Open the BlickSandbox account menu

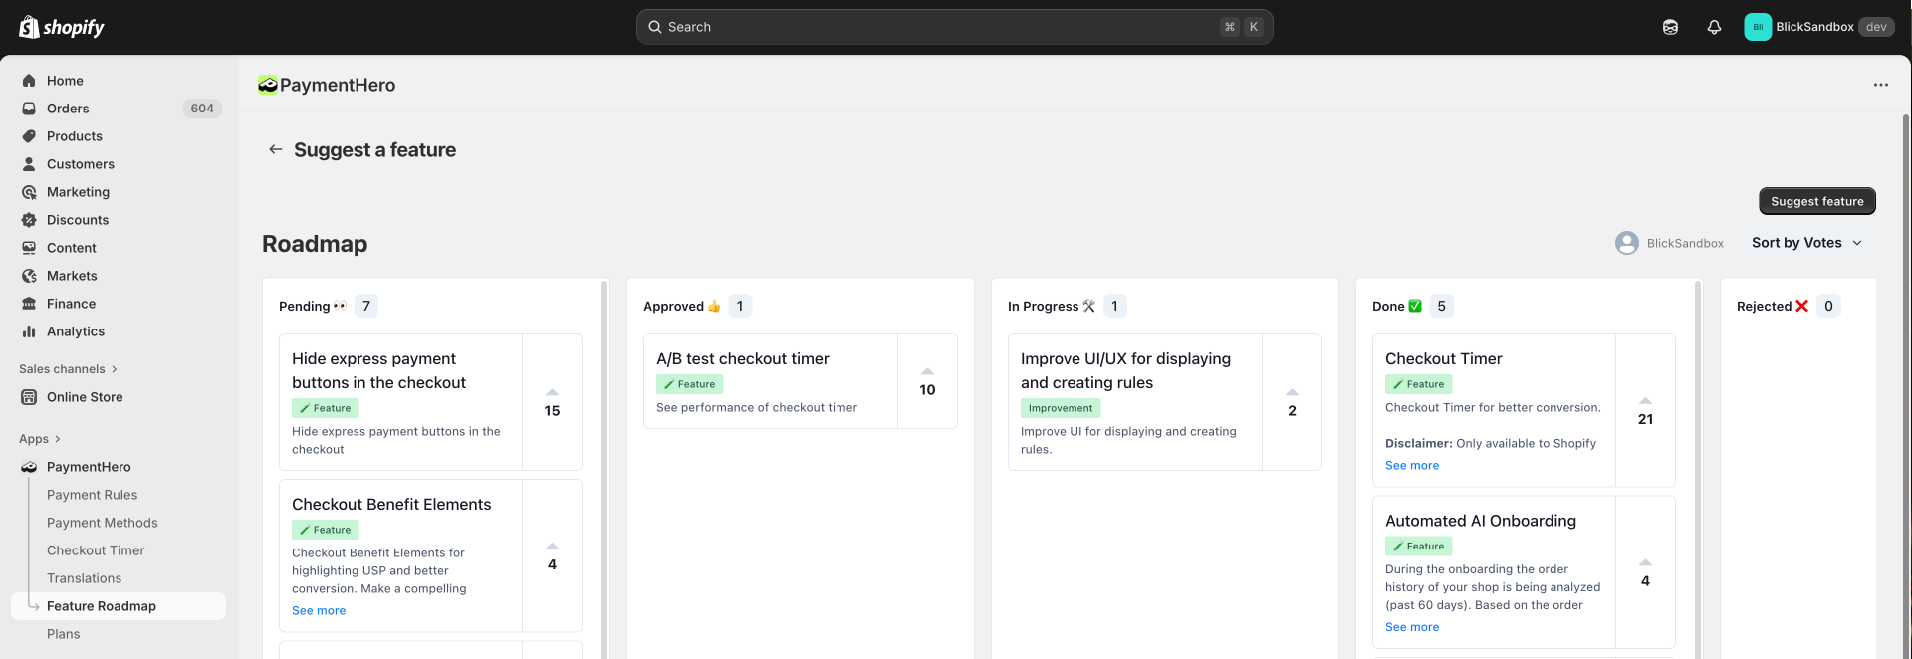click(1817, 27)
